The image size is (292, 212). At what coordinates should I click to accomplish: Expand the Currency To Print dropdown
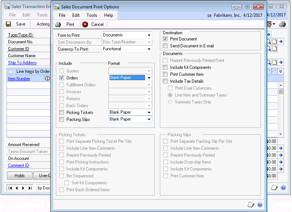pos(149,49)
